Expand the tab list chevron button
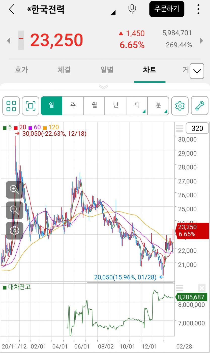 pyautogui.click(x=197, y=71)
